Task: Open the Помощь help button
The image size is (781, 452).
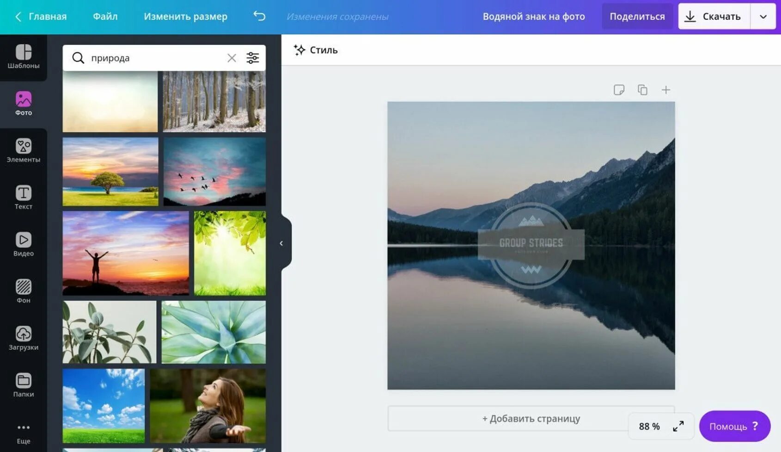Action: (735, 426)
